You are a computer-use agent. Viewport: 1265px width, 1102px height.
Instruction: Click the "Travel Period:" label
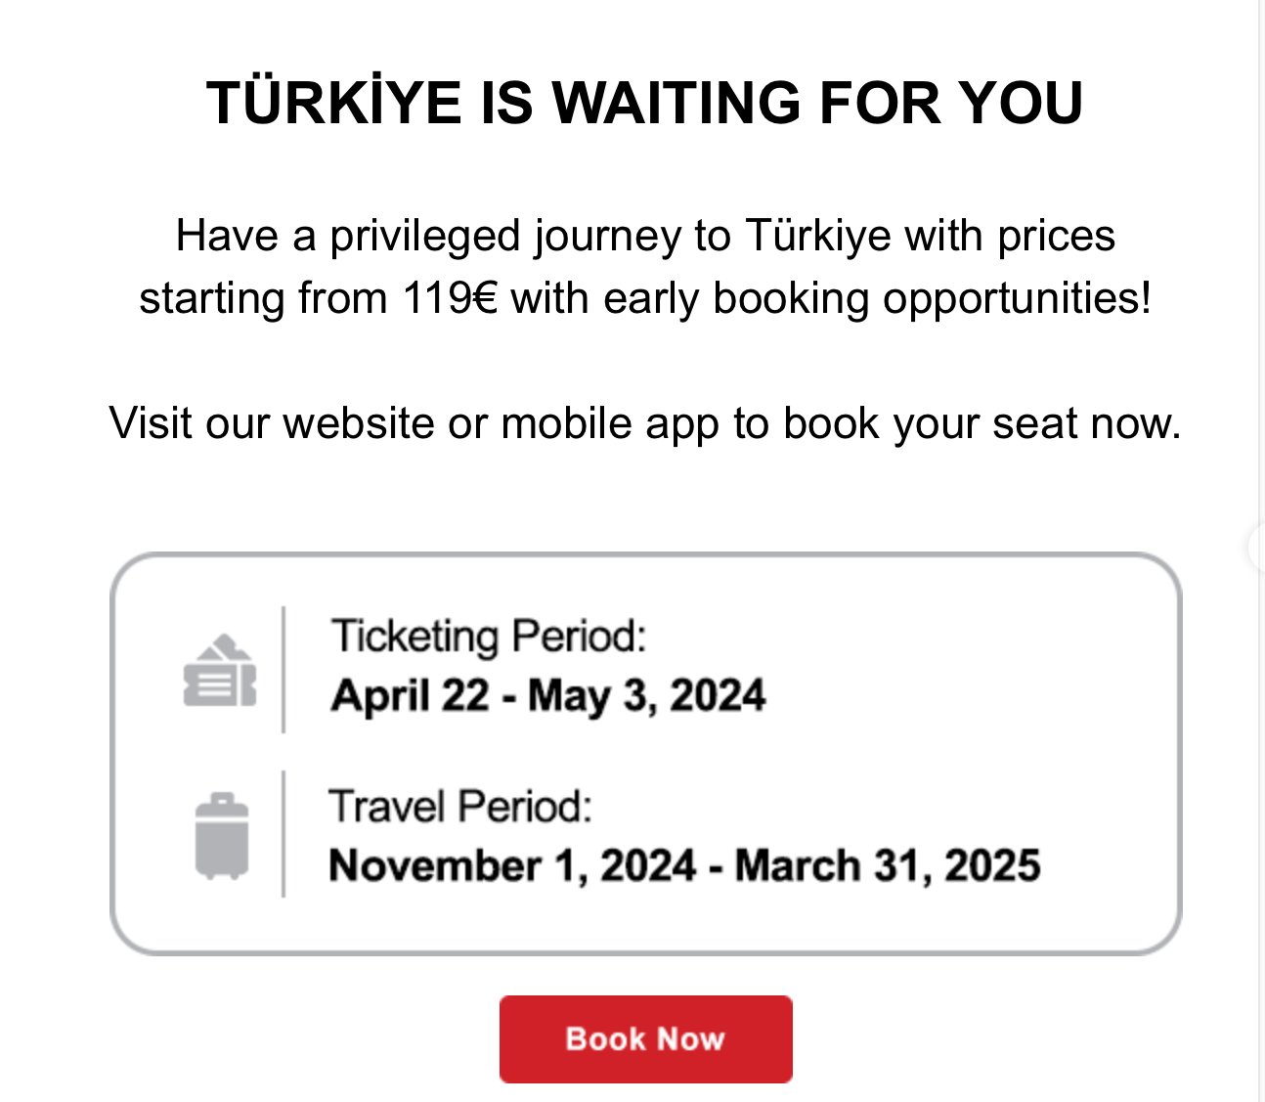click(460, 807)
